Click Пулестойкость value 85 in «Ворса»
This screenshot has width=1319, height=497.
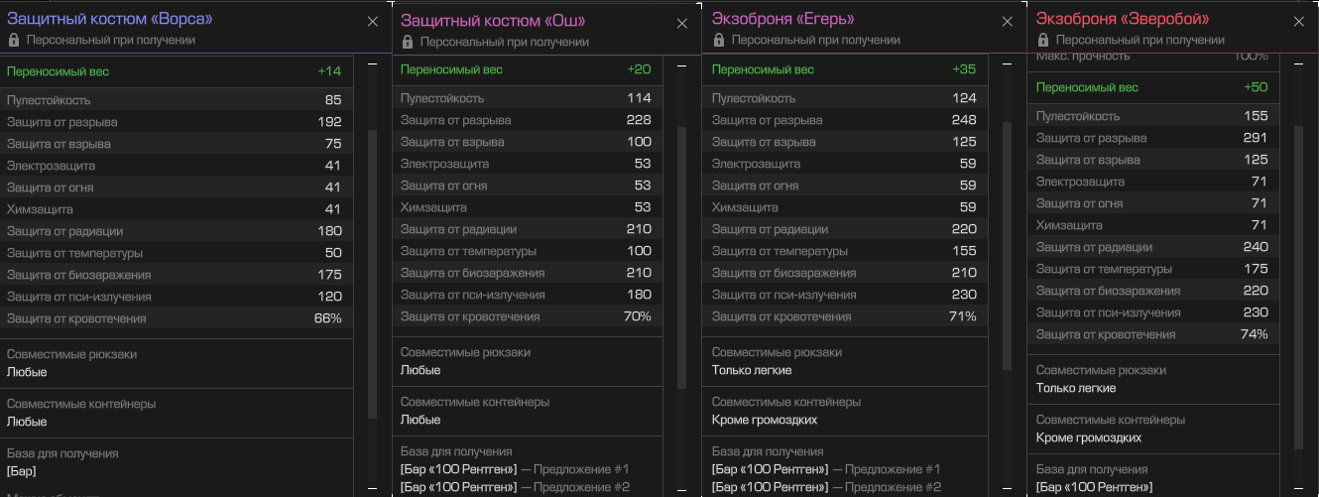(332, 100)
